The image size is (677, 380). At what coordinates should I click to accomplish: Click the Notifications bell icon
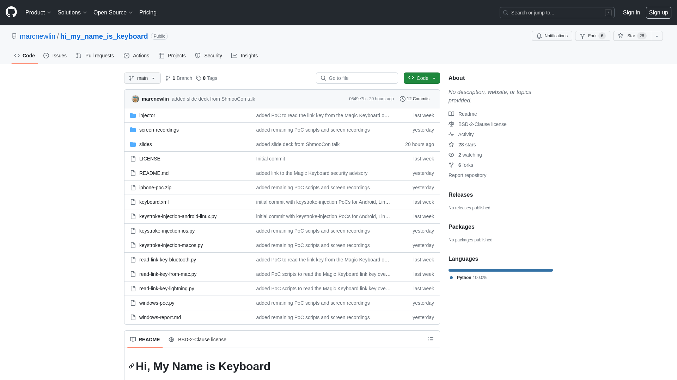[x=539, y=36]
